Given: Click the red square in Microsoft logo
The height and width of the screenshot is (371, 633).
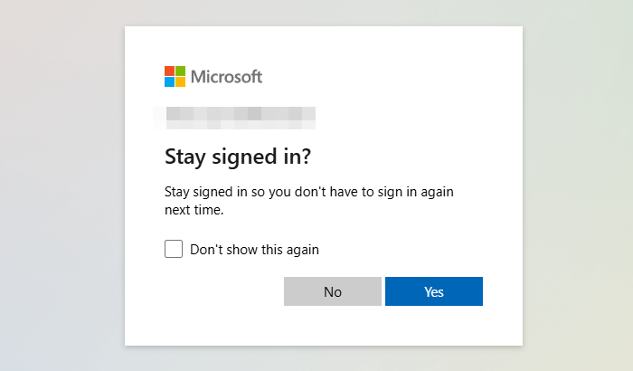Looking at the screenshot, I should 169,71.
